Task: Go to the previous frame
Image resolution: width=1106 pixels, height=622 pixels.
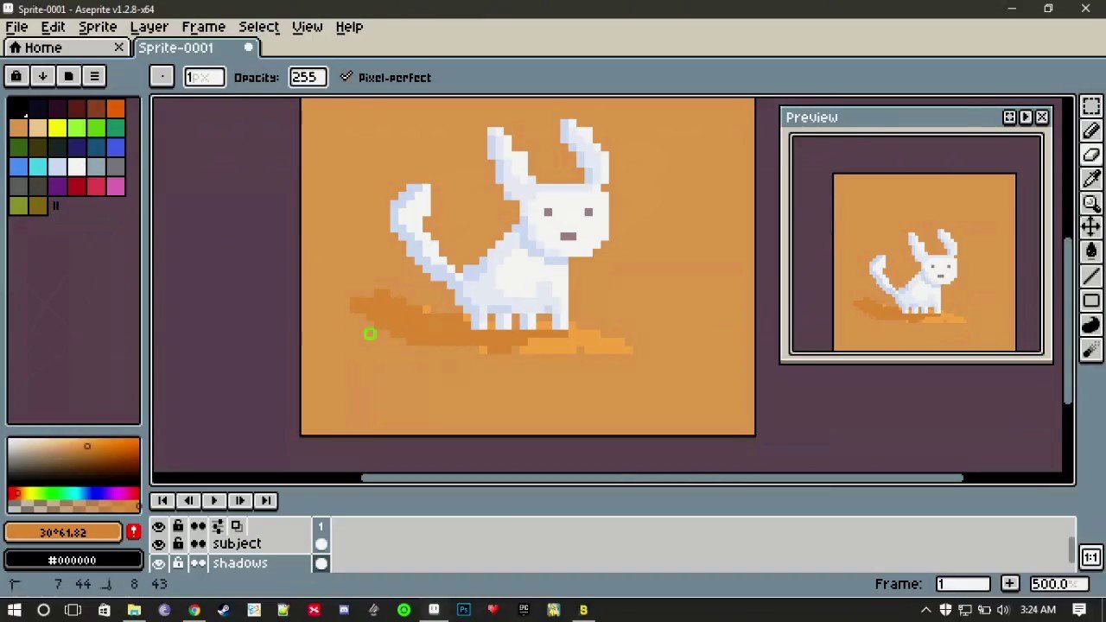Action: (188, 500)
